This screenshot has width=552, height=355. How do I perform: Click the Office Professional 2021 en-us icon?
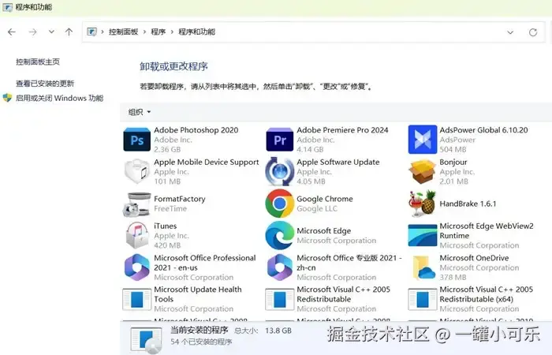click(137, 267)
